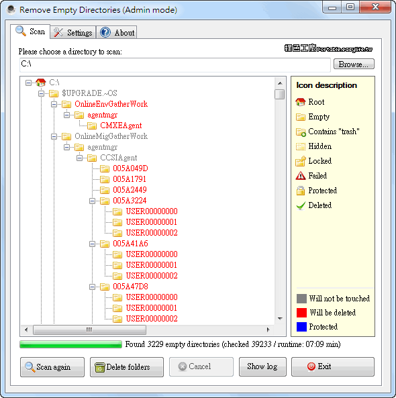Click the blue 'Protected' swatch

click(301, 327)
